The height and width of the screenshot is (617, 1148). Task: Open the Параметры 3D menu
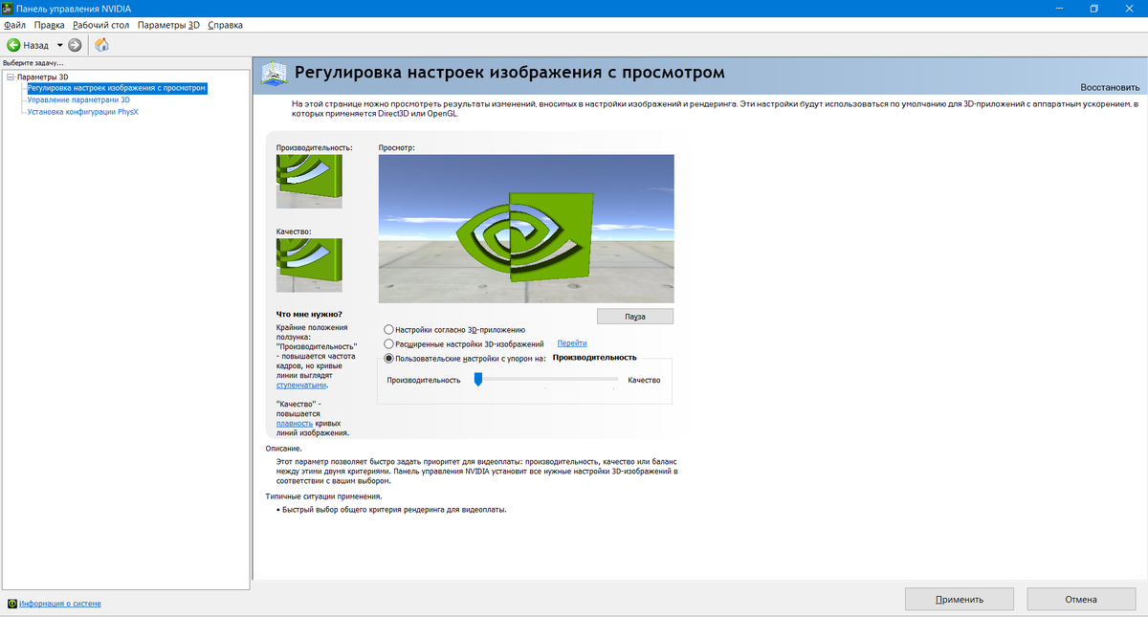[168, 25]
